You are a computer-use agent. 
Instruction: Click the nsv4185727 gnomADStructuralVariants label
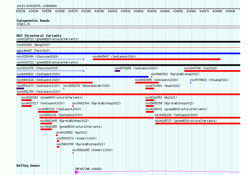pyautogui.click(x=186, y=121)
